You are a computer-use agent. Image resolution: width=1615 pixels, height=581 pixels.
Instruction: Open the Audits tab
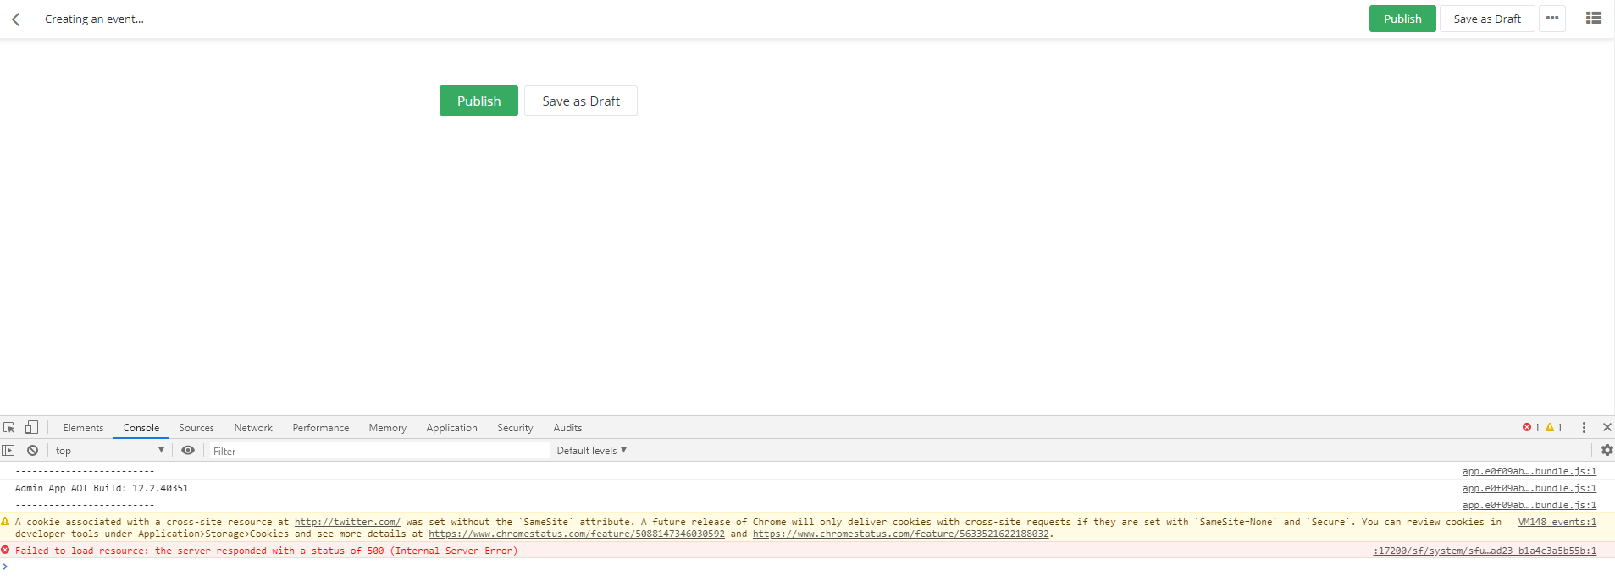[x=567, y=428]
